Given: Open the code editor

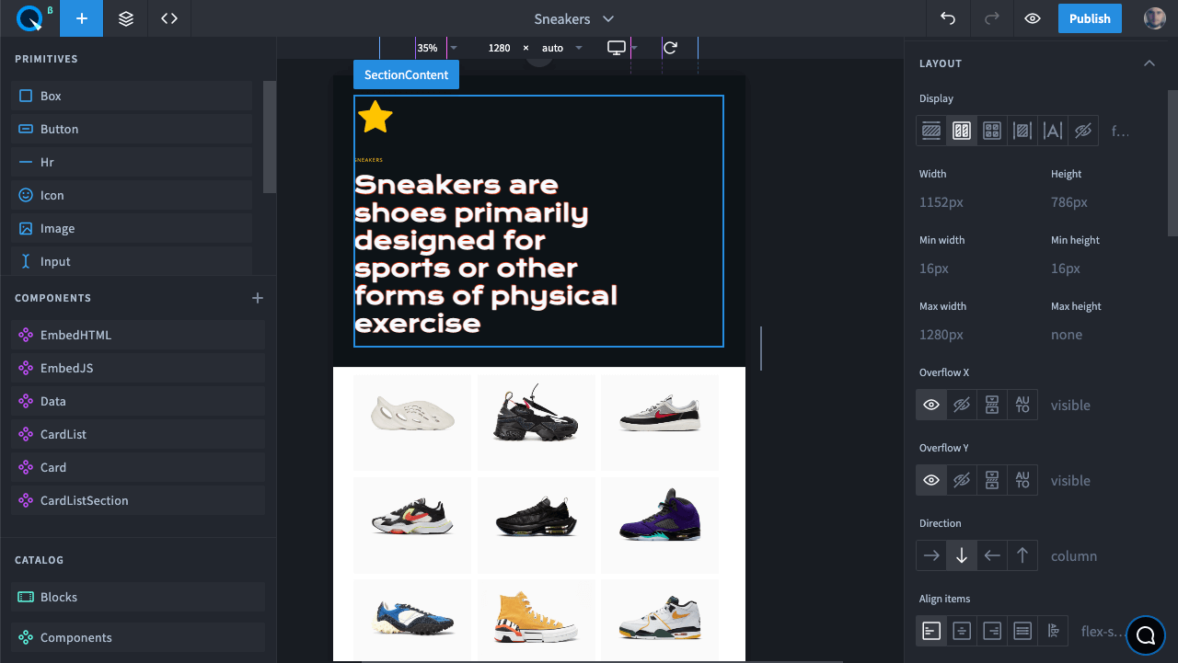Looking at the screenshot, I should click(169, 18).
